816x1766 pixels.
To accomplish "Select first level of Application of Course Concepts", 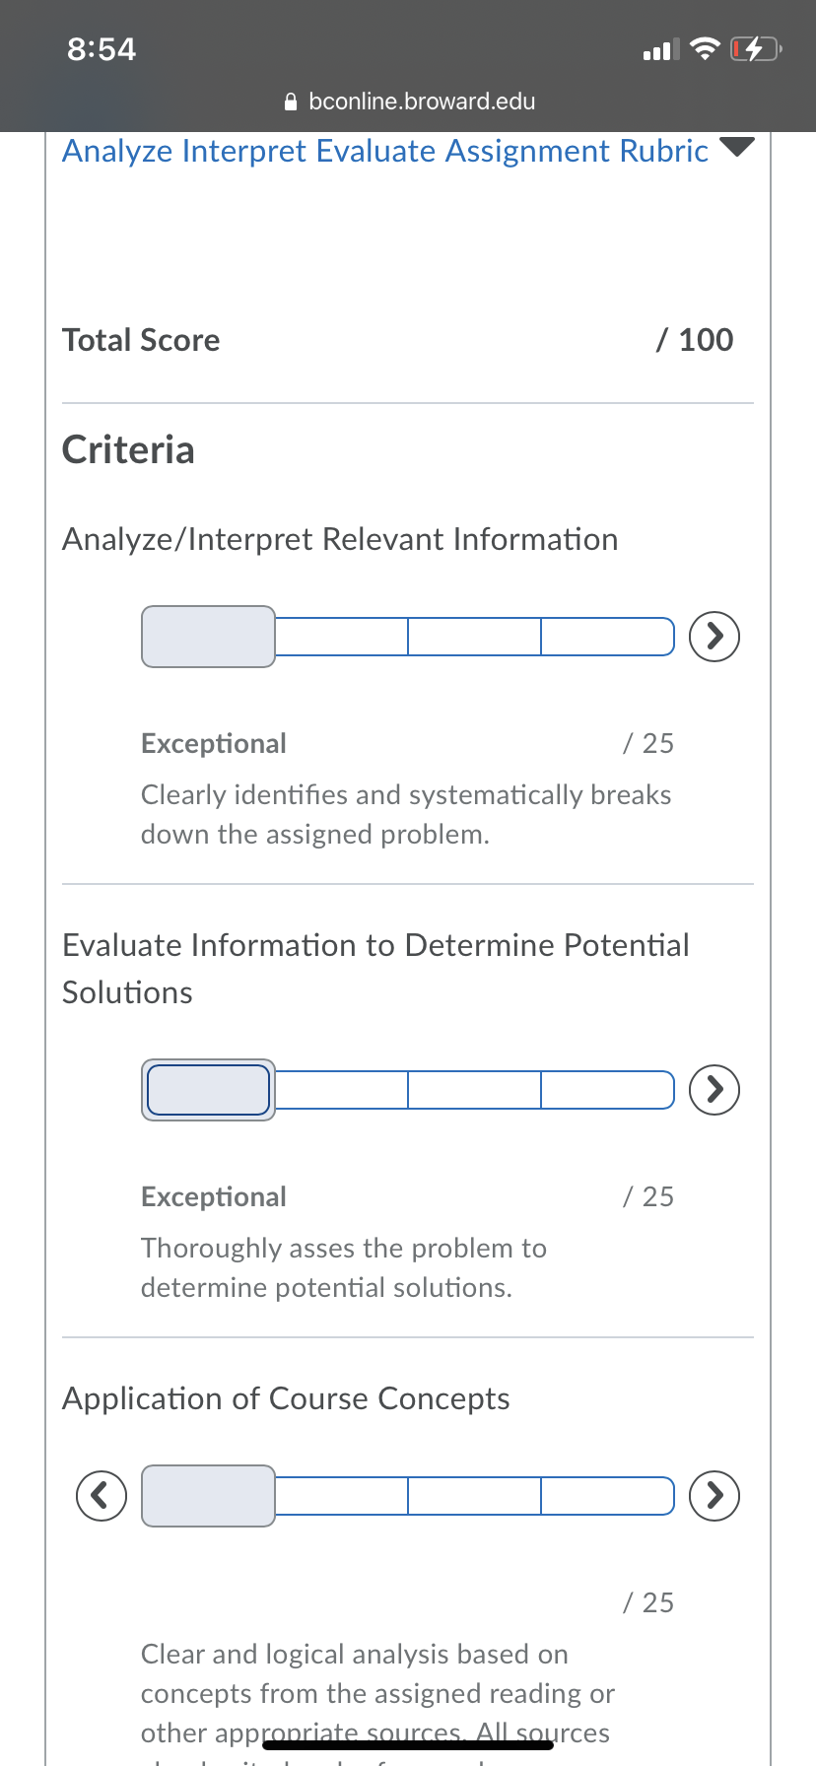I will click(x=208, y=1496).
